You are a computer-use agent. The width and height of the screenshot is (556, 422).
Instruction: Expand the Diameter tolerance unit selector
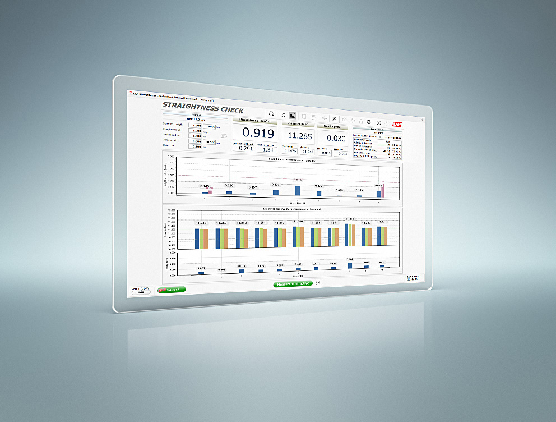click(217, 143)
